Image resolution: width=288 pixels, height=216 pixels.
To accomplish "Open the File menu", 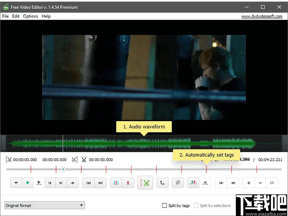I will click(x=5, y=16).
